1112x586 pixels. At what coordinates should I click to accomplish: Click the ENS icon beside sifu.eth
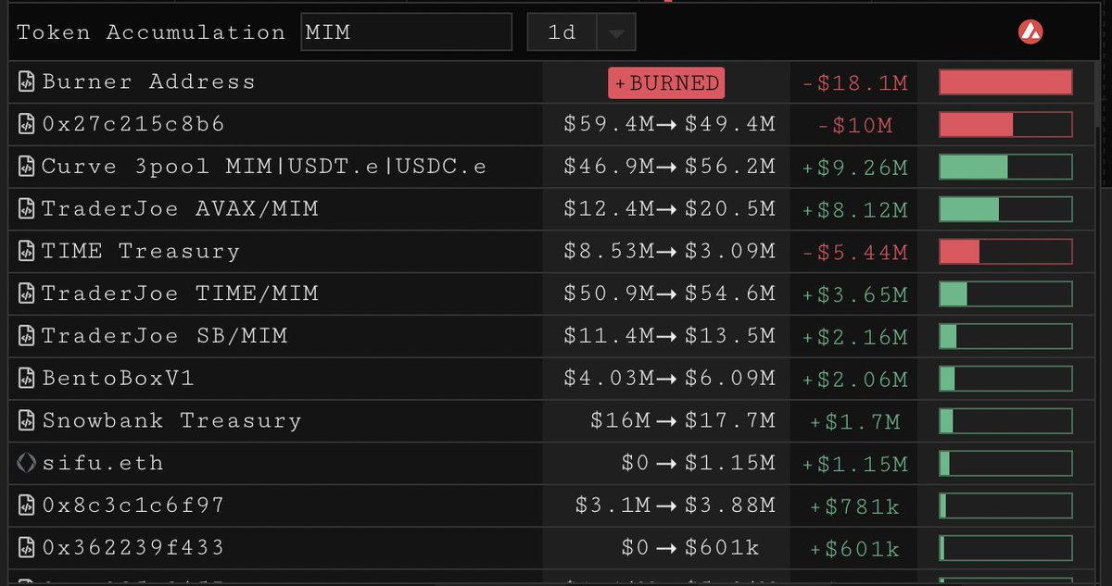click(27, 464)
